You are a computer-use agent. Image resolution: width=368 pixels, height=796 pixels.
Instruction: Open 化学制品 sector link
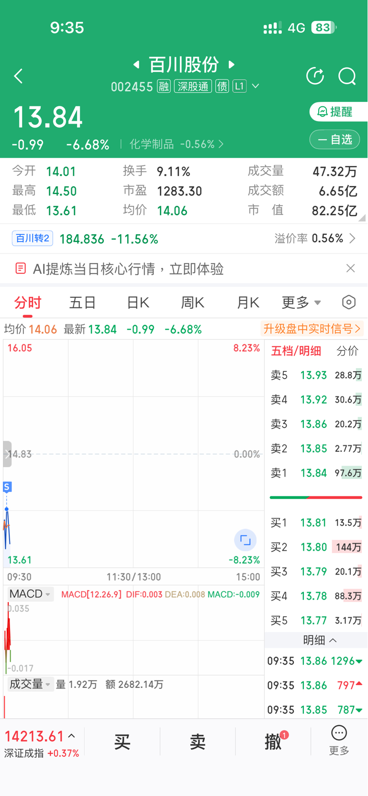[177, 144]
